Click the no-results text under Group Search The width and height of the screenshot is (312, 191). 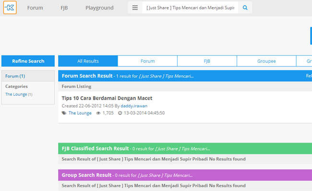[154, 186]
